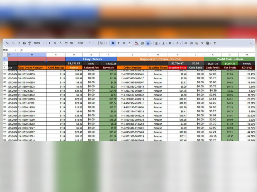
Task: Open the Arial font dropdown
Action: click(84, 43)
